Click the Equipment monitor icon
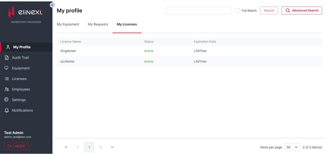 (x=7, y=68)
